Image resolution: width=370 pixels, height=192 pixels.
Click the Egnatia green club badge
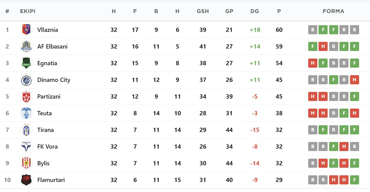click(x=26, y=63)
